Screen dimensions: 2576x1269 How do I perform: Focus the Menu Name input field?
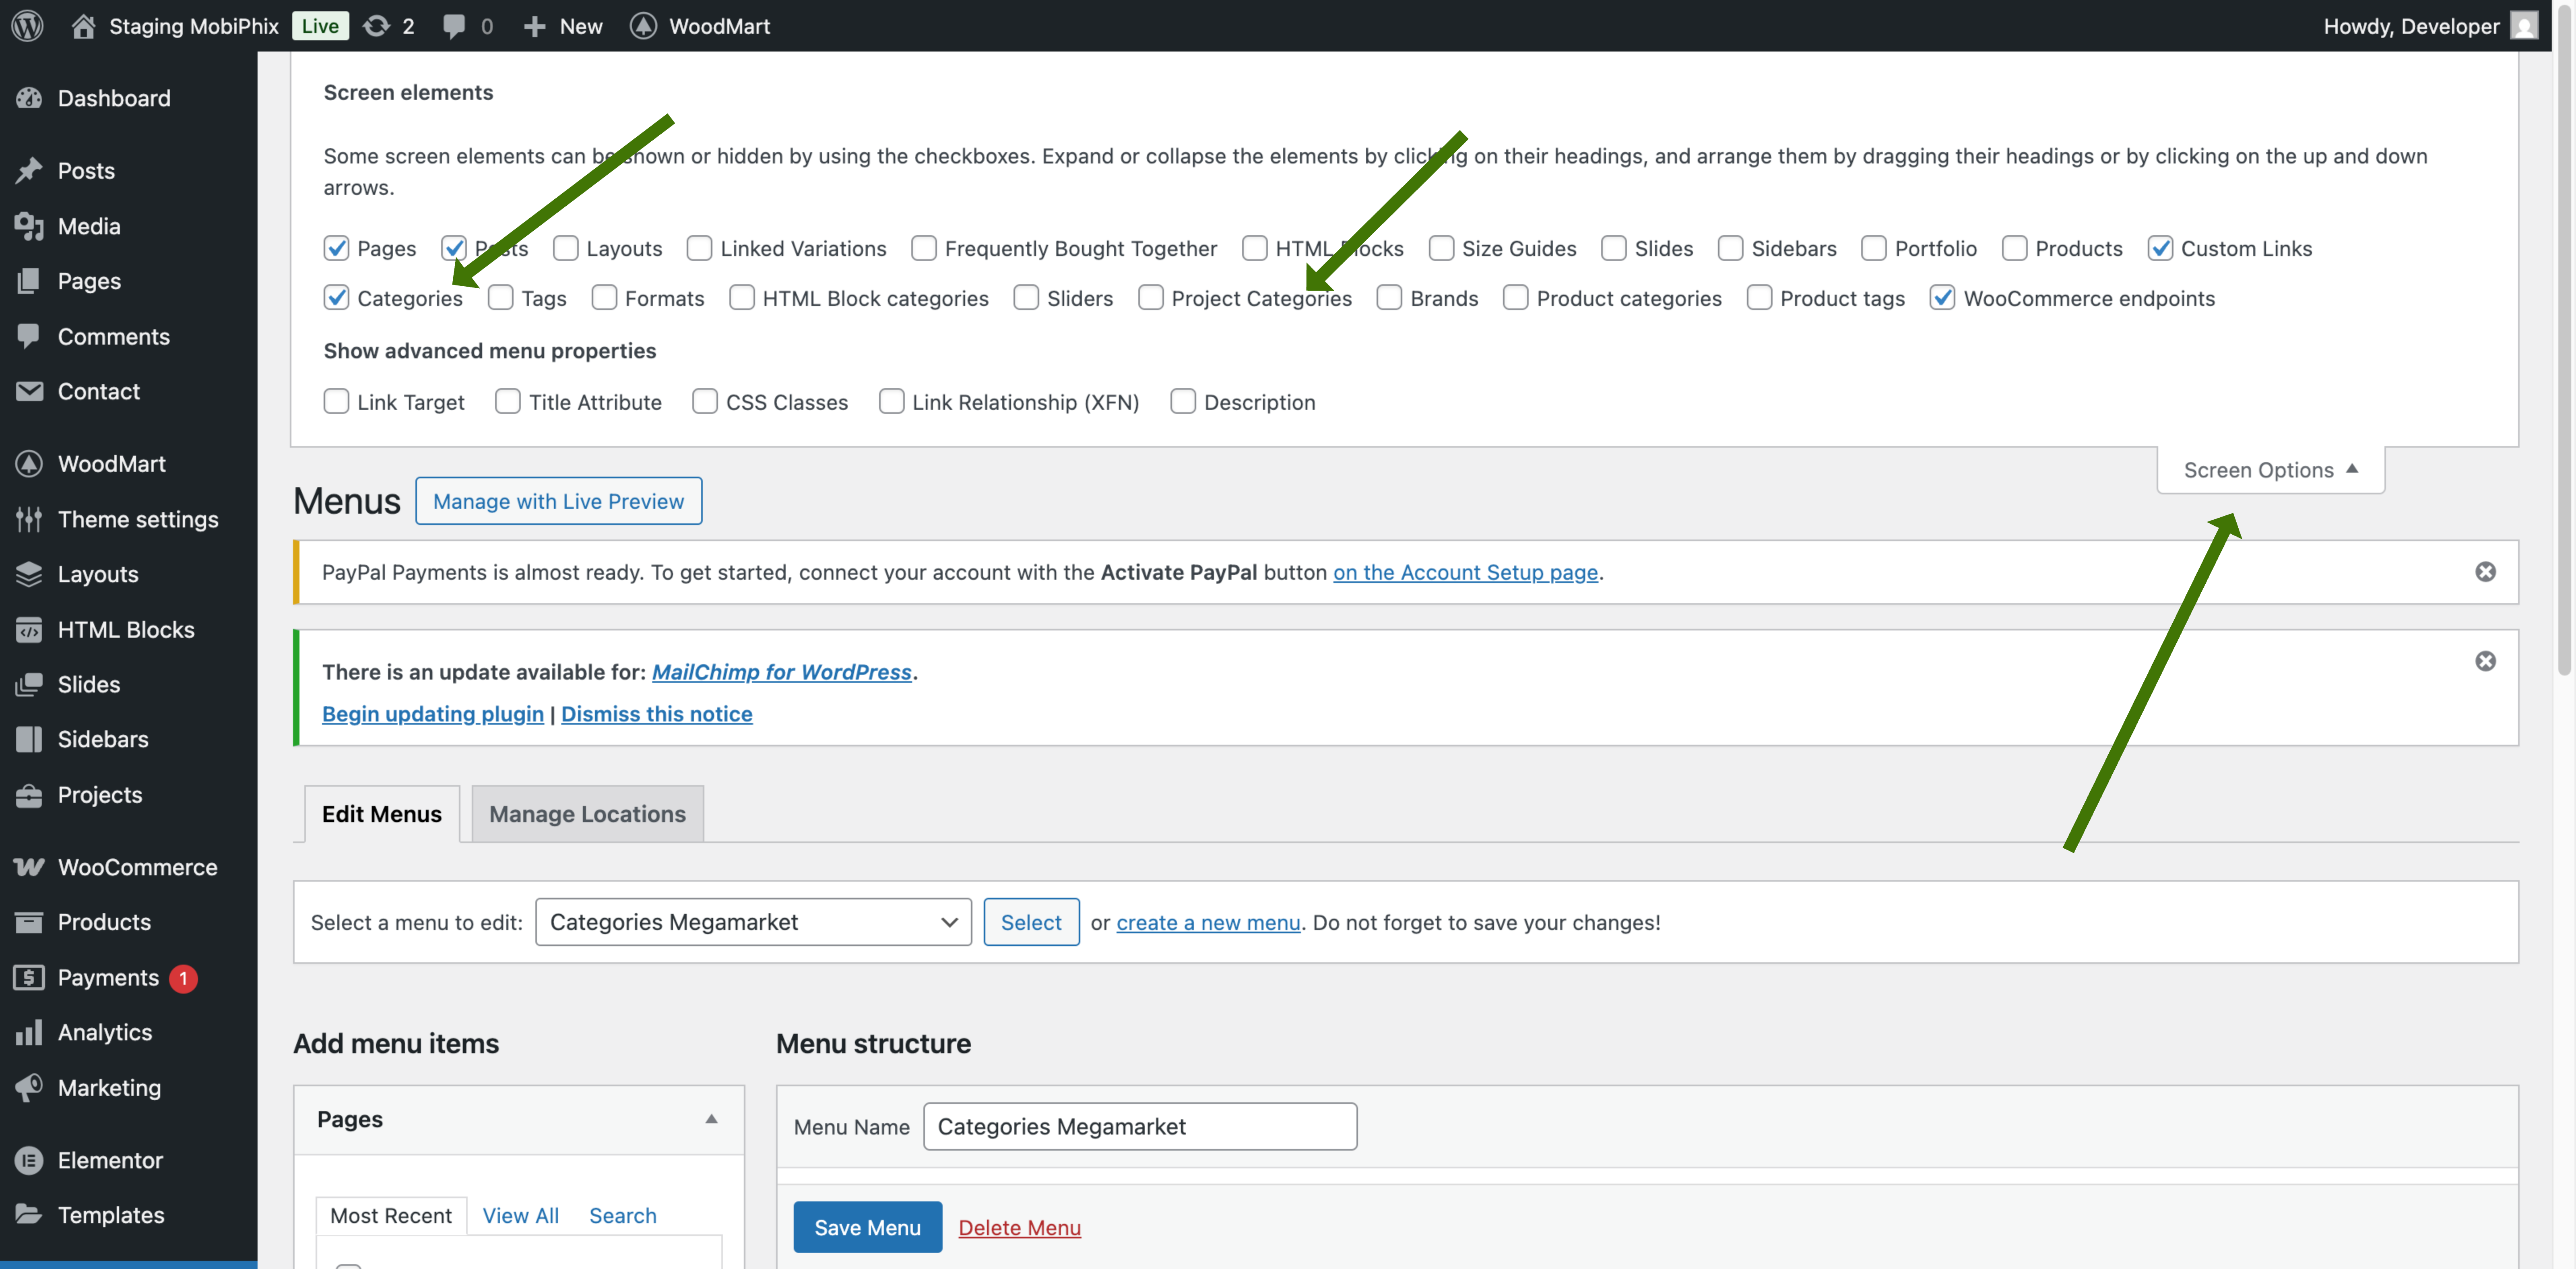click(x=1140, y=1127)
